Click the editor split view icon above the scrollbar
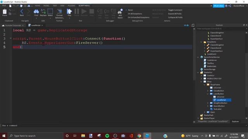The height and width of the screenshot is (139, 248). click(193, 25)
